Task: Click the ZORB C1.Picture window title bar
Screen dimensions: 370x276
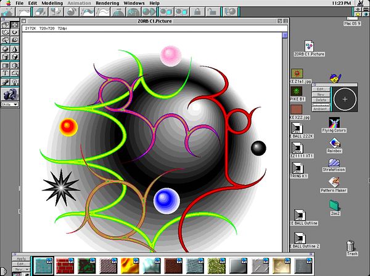Action: coord(153,20)
